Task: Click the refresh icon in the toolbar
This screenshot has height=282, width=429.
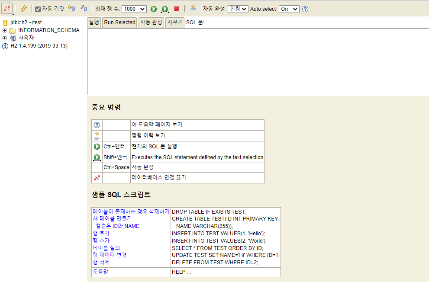Action: [x=24, y=9]
